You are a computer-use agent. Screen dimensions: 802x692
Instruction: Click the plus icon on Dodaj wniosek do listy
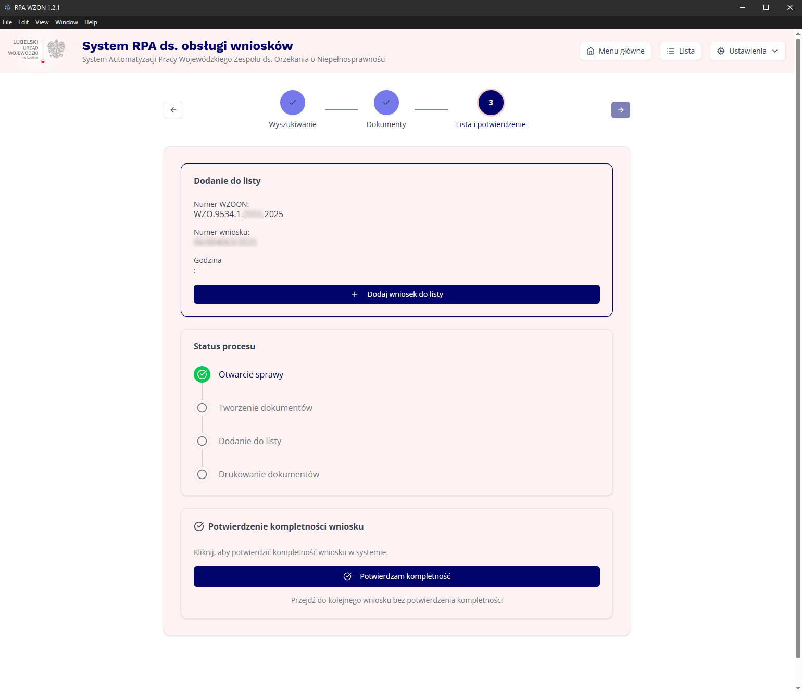pyautogui.click(x=355, y=294)
